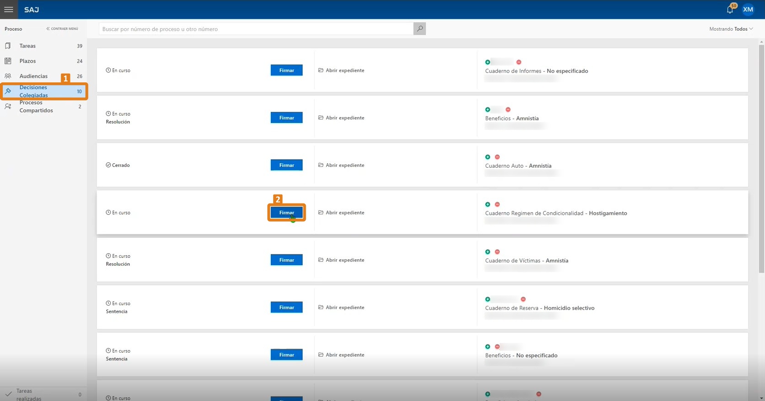Click 'Cuaderno de Reserva - Homicidio selectivo' text
The height and width of the screenshot is (401, 765).
coord(540,308)
